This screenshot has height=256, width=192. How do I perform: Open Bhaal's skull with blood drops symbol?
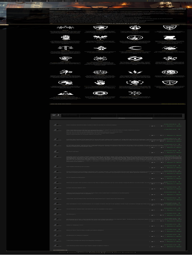135,82
